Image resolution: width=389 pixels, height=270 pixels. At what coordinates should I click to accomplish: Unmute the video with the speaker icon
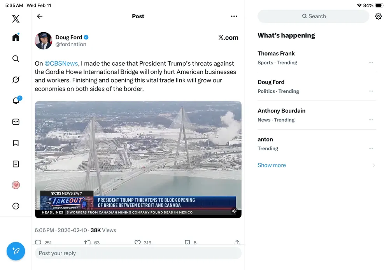(x=234, y=211)
